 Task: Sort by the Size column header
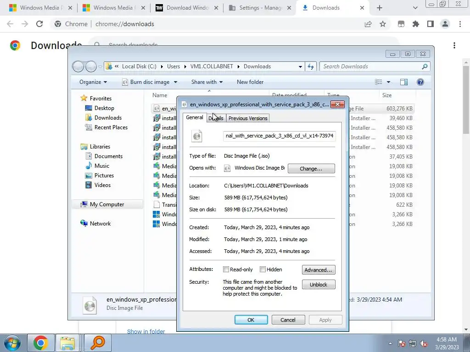click(x=397, y=95)
